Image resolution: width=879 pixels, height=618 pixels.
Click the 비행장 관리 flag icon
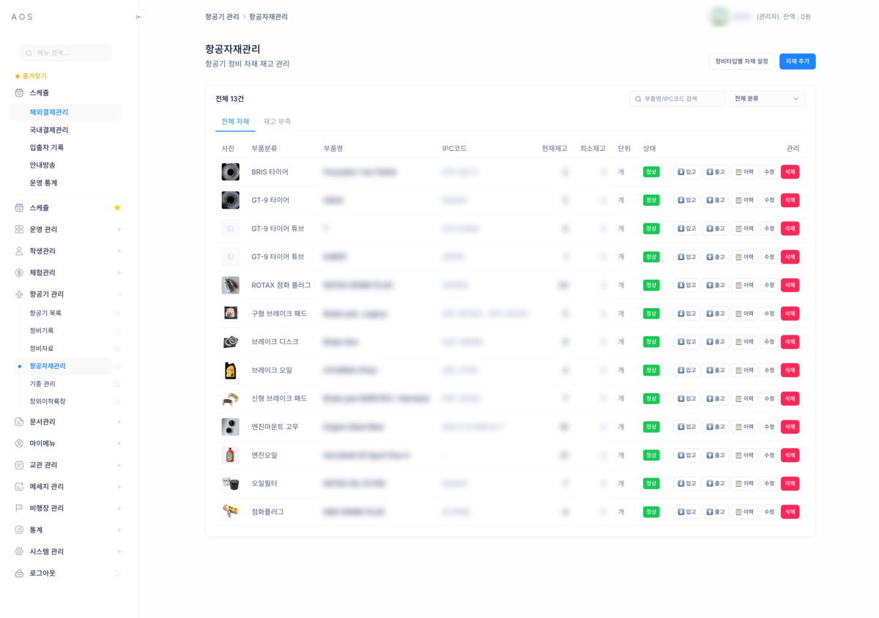(x=19, y=508)
